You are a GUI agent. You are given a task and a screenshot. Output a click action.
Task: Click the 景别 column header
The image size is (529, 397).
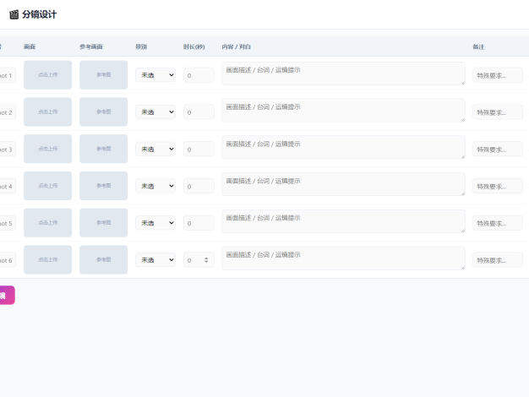141,47
